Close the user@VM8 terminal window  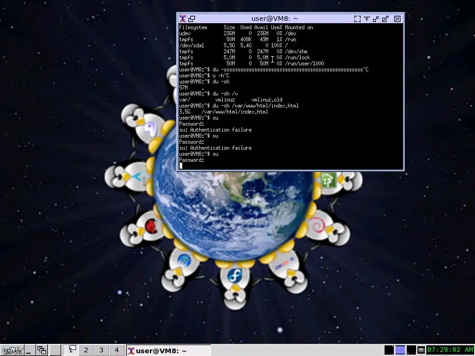click(398, 19)
